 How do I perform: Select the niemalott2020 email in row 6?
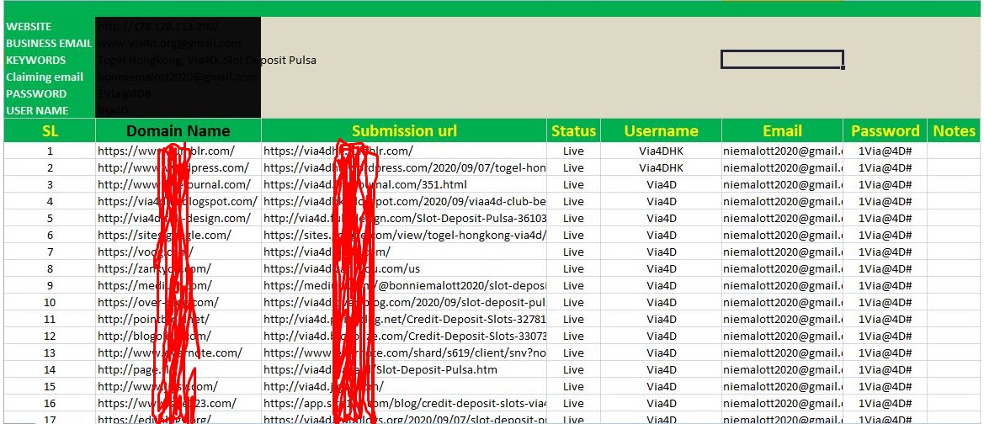782,235
